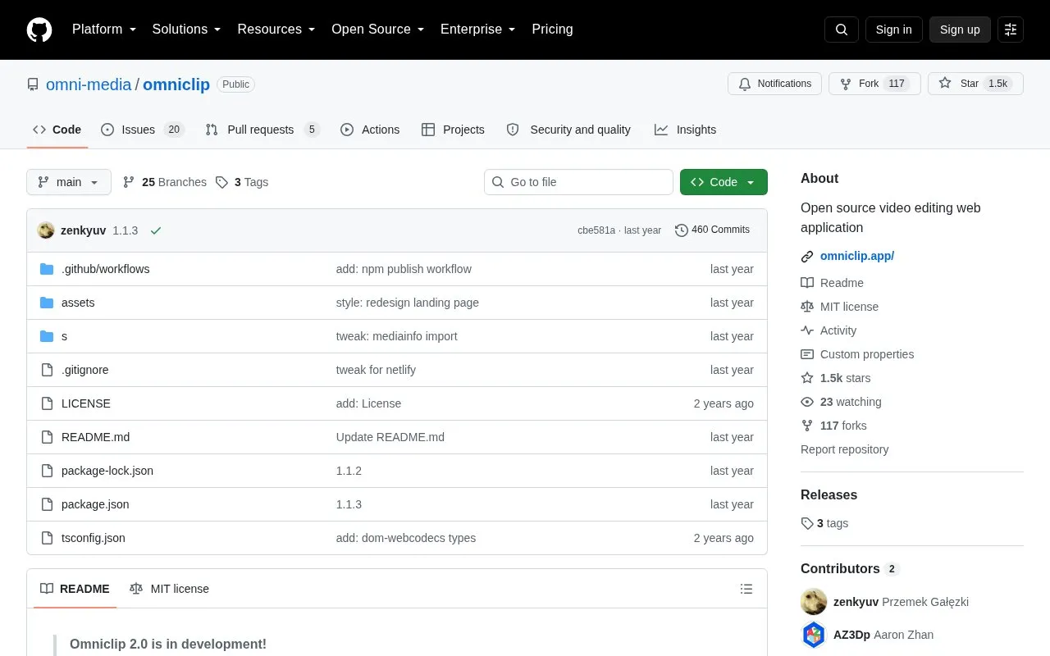Open the search magnifier button
This screenshot has width=1050, height=656.
tap(842, 30)
